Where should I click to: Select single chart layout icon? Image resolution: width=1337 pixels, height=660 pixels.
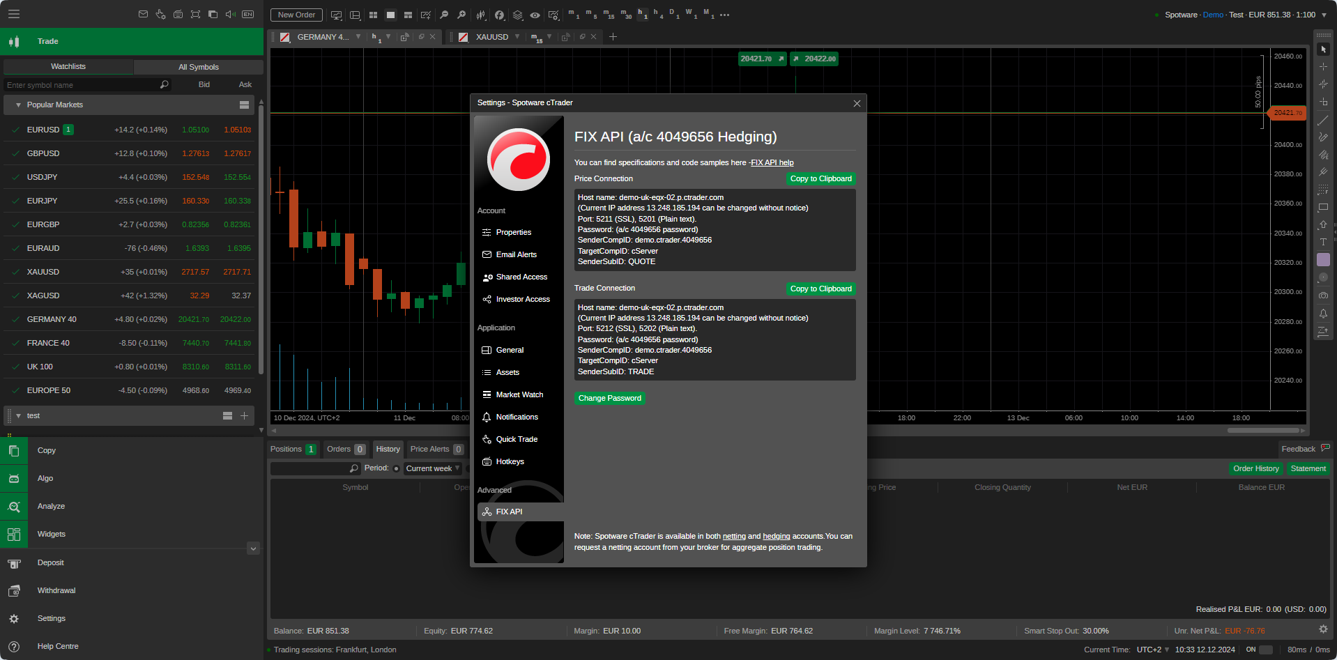[x=390, y=15]
